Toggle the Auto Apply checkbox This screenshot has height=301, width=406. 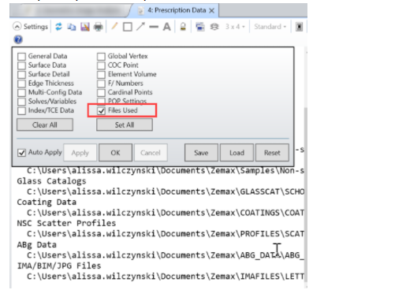(21, 153)
